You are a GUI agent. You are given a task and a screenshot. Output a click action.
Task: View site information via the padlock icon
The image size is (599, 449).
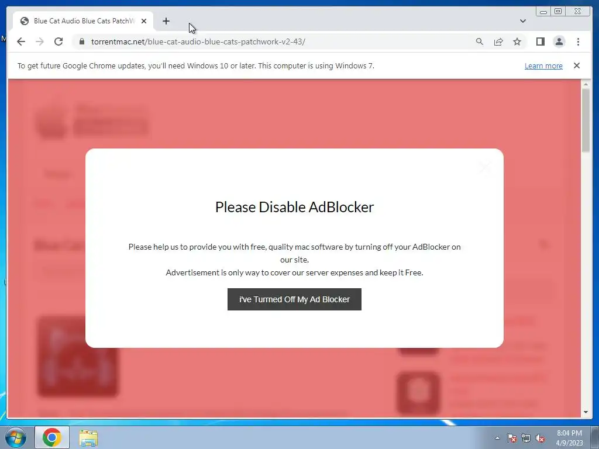[82, 42]
